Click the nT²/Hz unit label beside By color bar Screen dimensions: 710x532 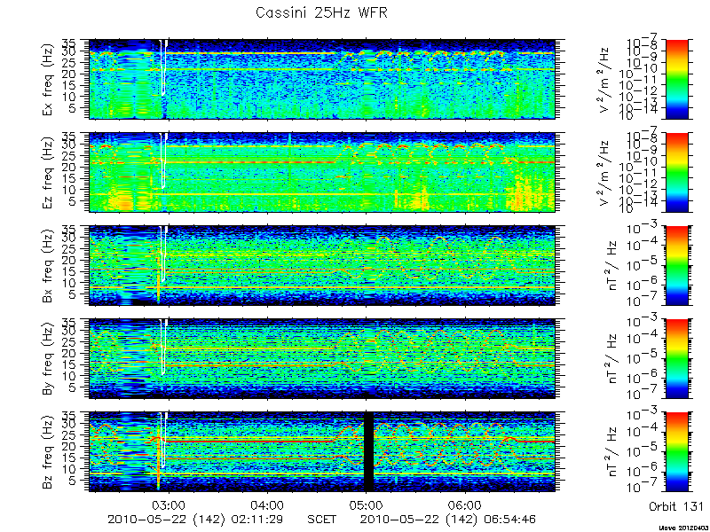[612, 359]
